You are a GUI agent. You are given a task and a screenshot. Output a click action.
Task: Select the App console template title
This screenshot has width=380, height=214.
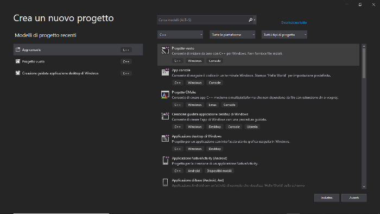point(181,70)
